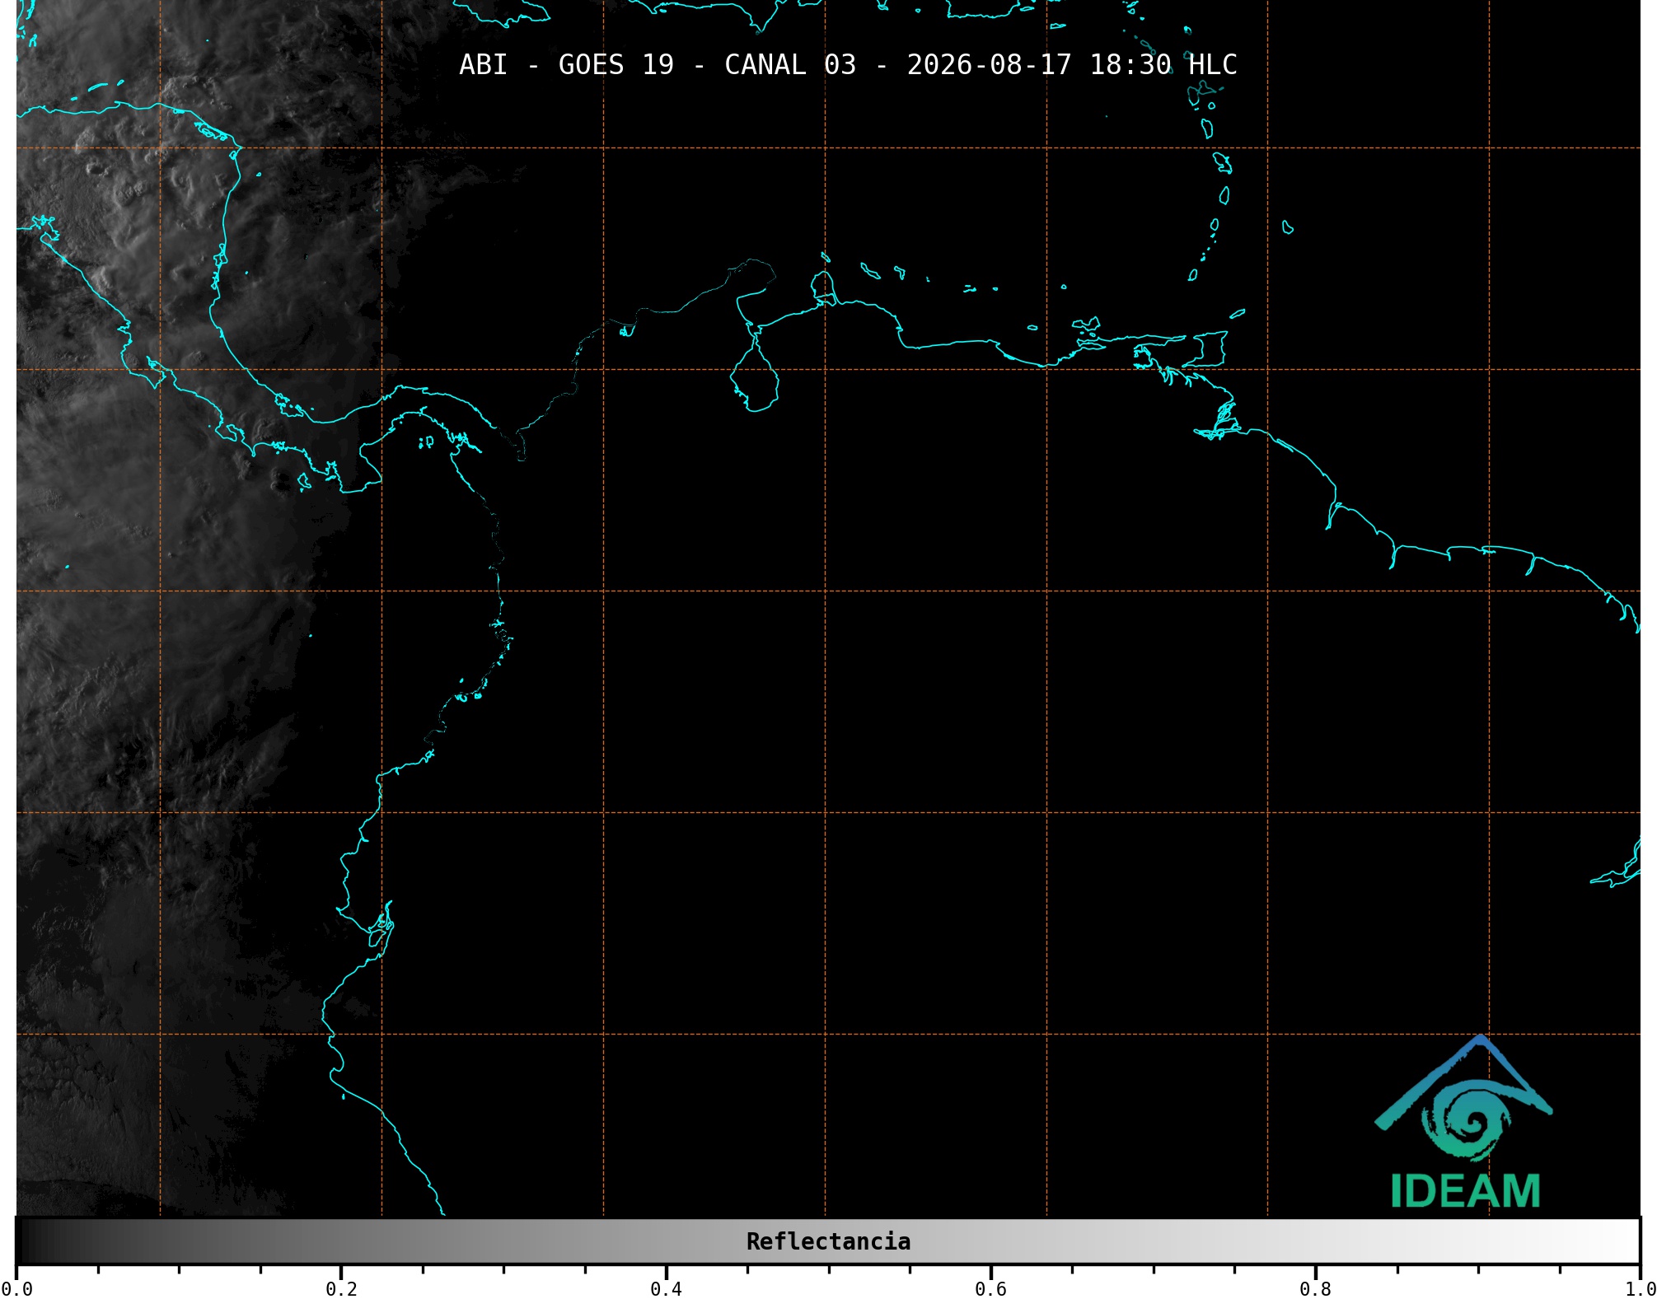Click the 1.0 colorbar tick label
This screenshot has height=1299, width=1657.
[x=1640, y=1288]
